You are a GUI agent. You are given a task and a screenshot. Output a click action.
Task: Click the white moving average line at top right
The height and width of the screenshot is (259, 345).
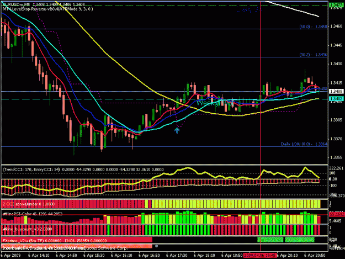coord(293,9)
